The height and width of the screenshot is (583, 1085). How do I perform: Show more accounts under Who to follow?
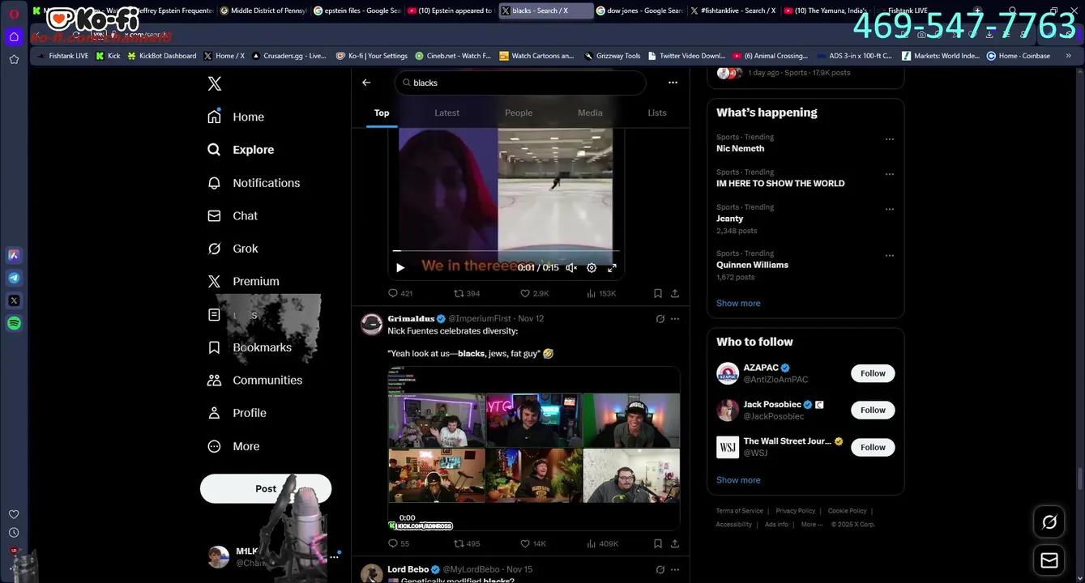click(x=738, y=480)
